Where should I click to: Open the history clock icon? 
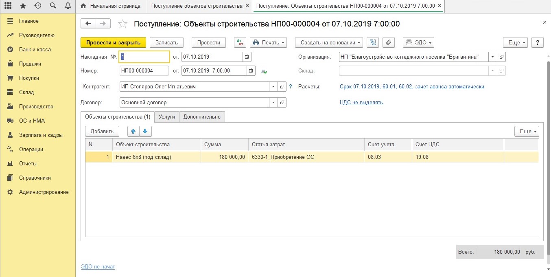38,6
